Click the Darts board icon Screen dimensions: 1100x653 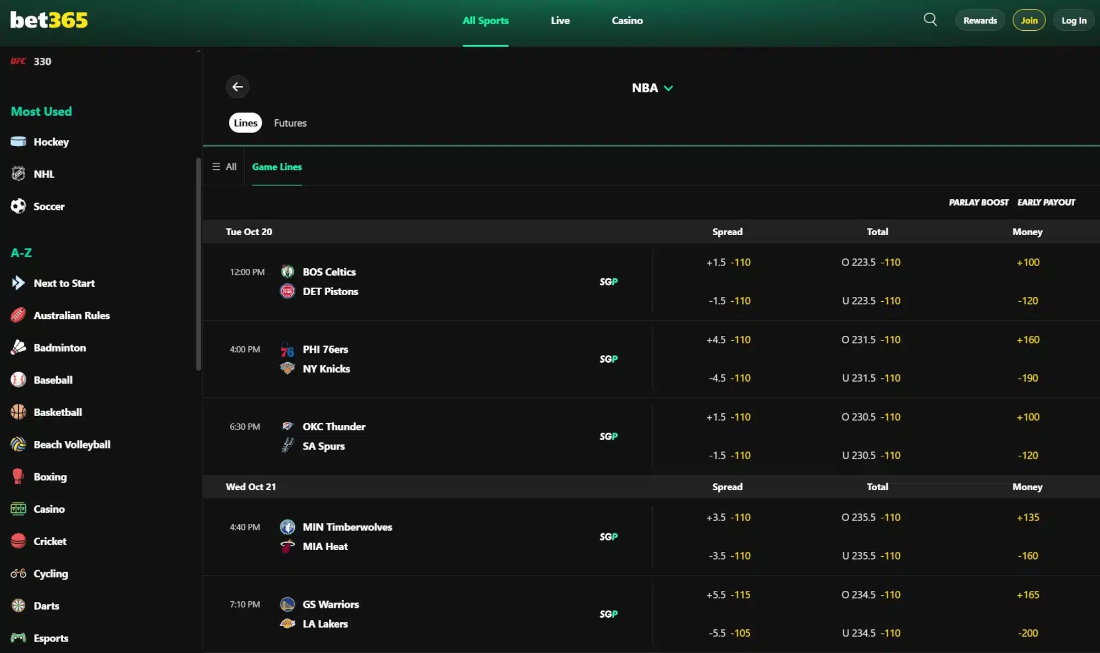(x=18, y=605)
